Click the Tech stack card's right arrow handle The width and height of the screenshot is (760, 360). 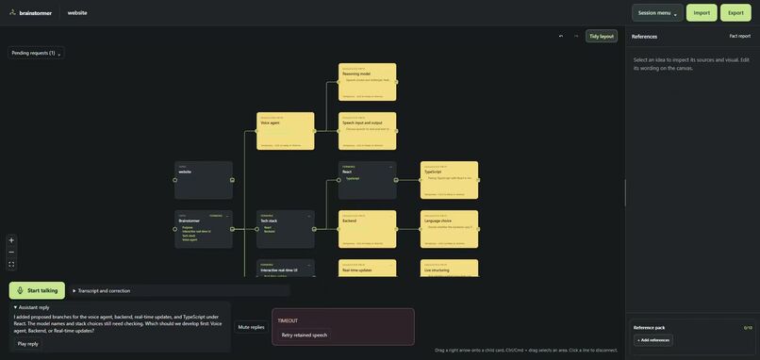pos(314,229)
